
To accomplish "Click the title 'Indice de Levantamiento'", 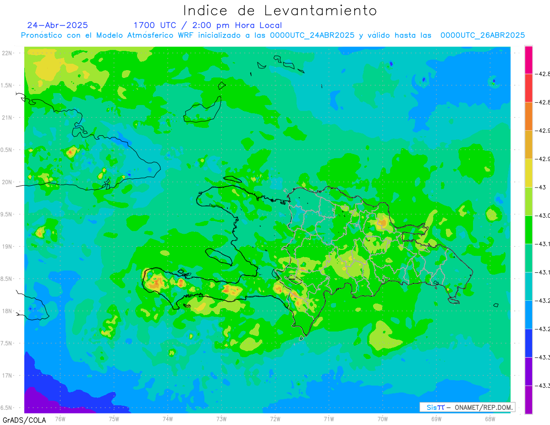I will click(x=280, y=11).
